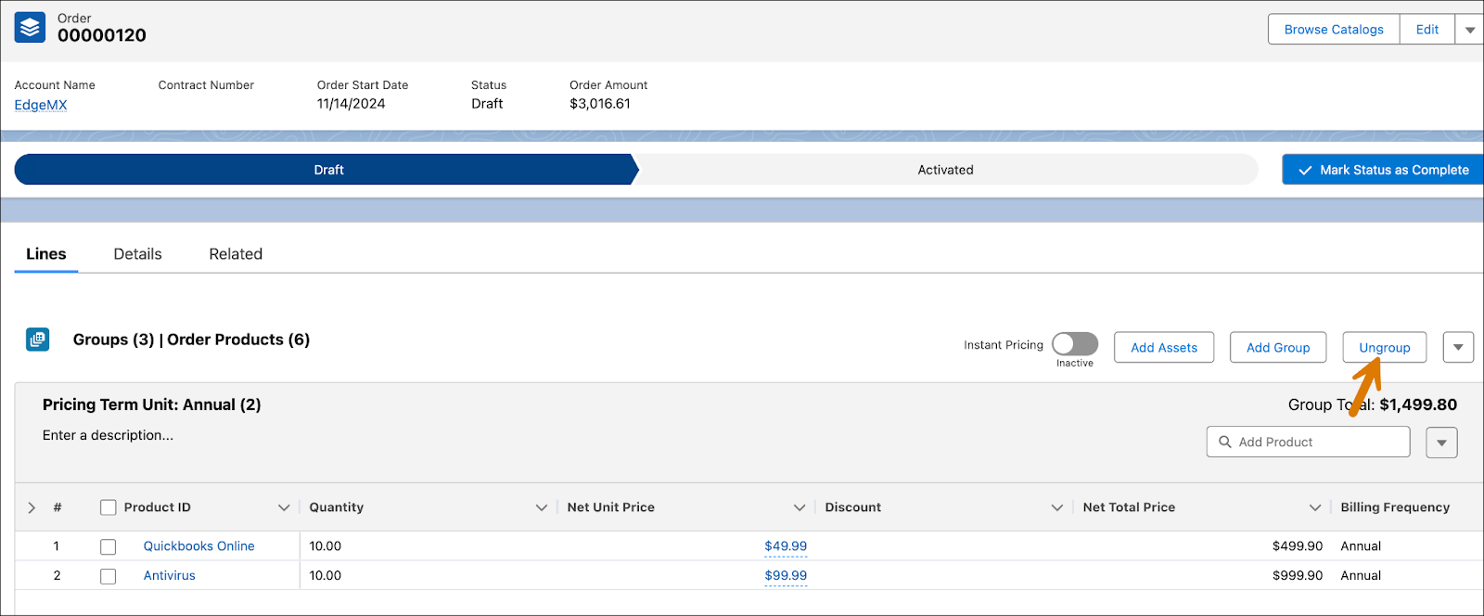
Task: Expand rows using the table header chevron
Action: click(x=32, y=507)
